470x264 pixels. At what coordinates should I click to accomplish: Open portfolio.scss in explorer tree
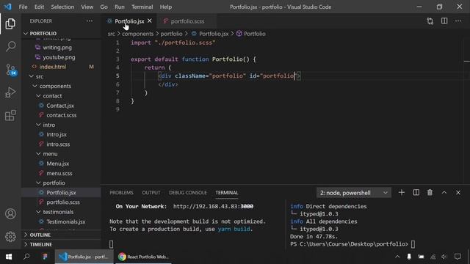[63, 202]
